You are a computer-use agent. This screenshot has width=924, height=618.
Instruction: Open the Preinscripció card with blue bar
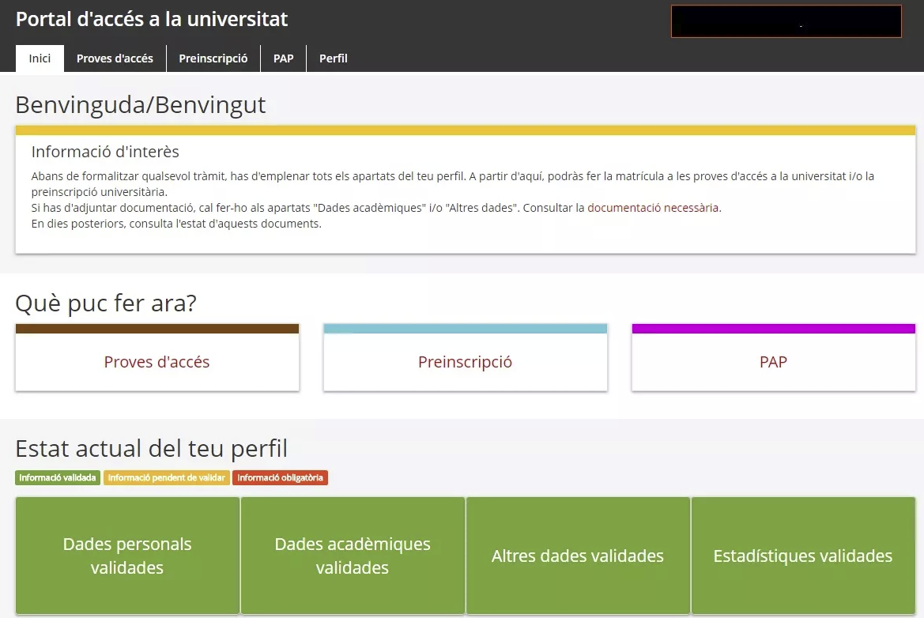(465, 362)
